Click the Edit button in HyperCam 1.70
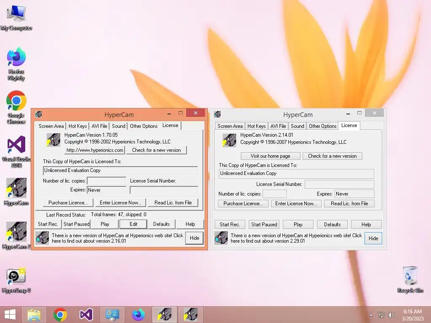 (x=133, y=224)
